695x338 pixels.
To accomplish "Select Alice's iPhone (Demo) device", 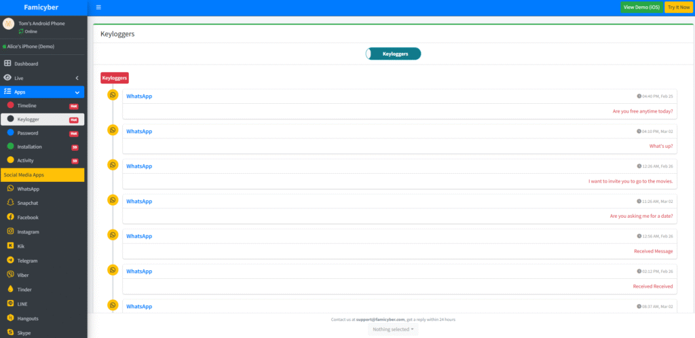I will [29, 47].
